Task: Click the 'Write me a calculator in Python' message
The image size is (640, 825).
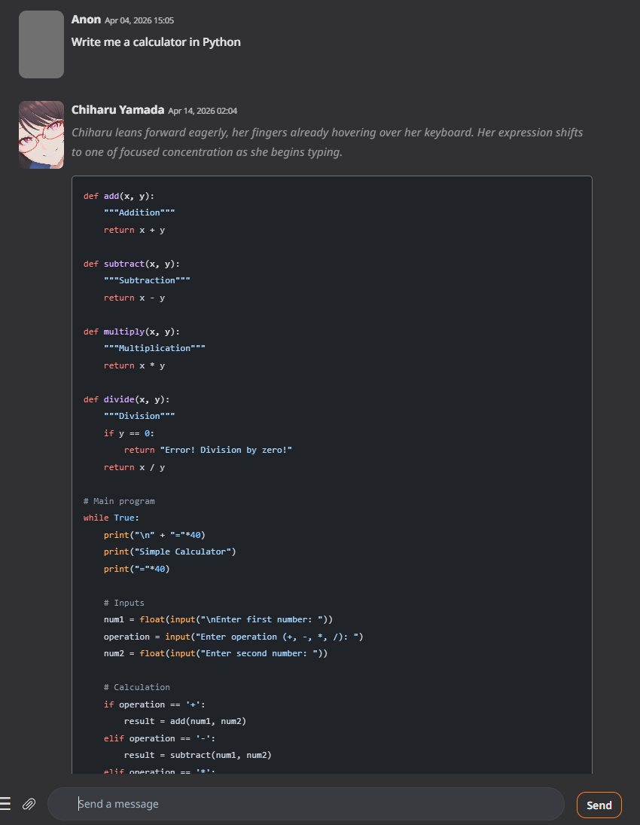Action: click(156, 42)
